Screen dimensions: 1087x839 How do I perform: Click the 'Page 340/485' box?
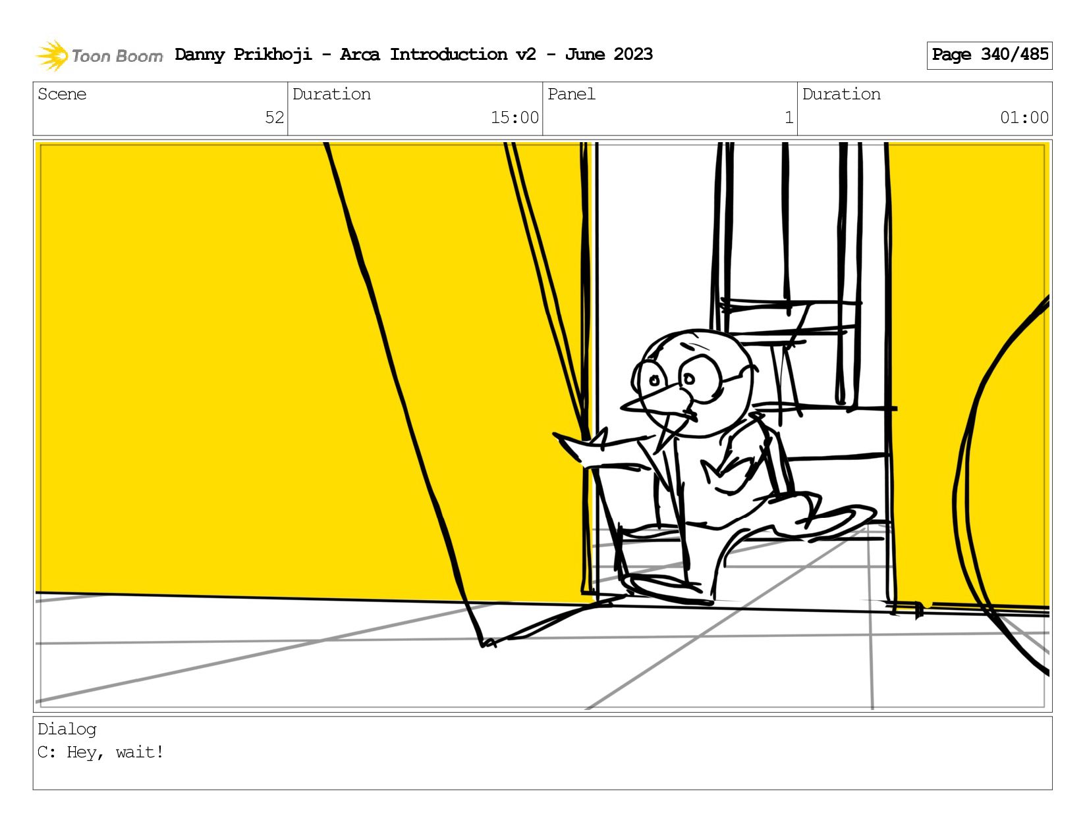point(989,55)
